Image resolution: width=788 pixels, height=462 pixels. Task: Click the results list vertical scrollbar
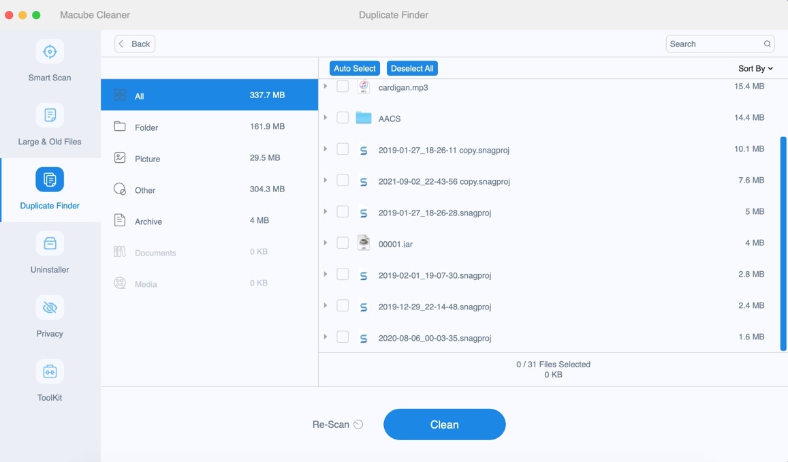click(783, 243)
